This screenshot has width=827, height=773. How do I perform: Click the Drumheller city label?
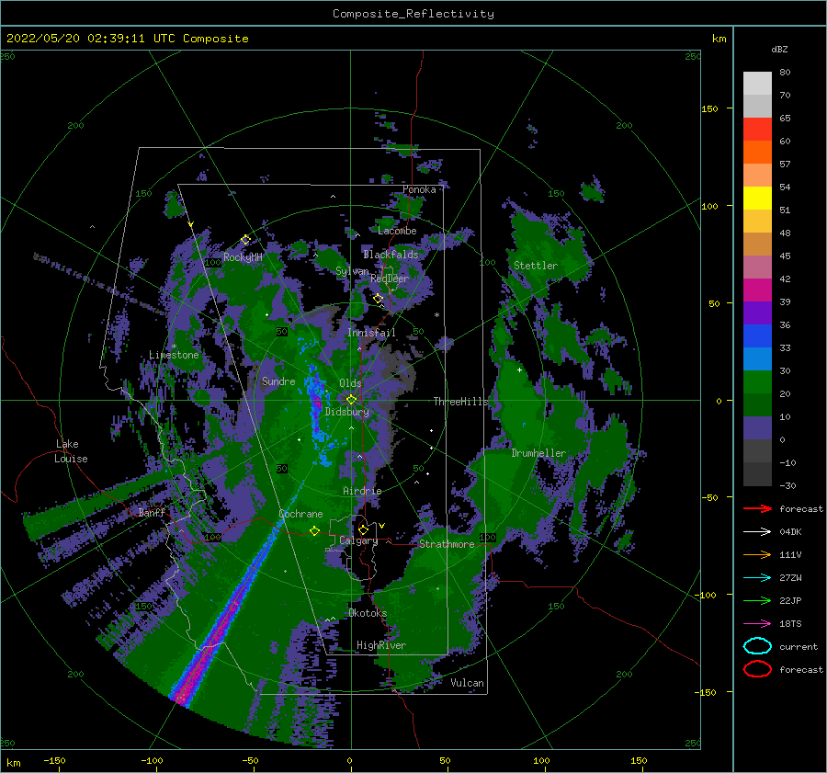538,453
